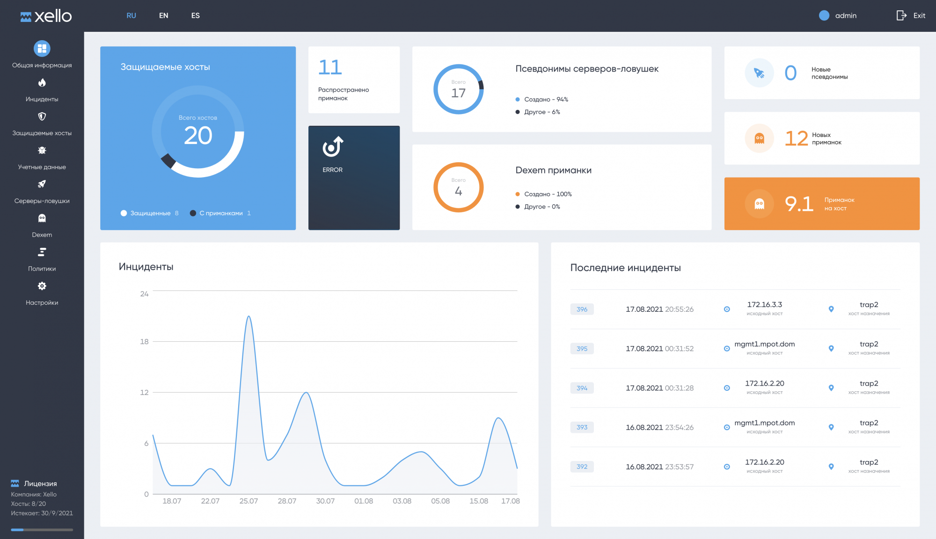Open the Политики sidebar icon
Viewport: 936px width, 539px height.
pos(42,252)
